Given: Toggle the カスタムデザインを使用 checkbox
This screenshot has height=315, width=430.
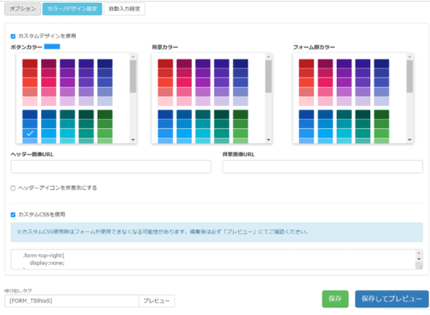Looking at the screenshot, I should click(13, 37).
